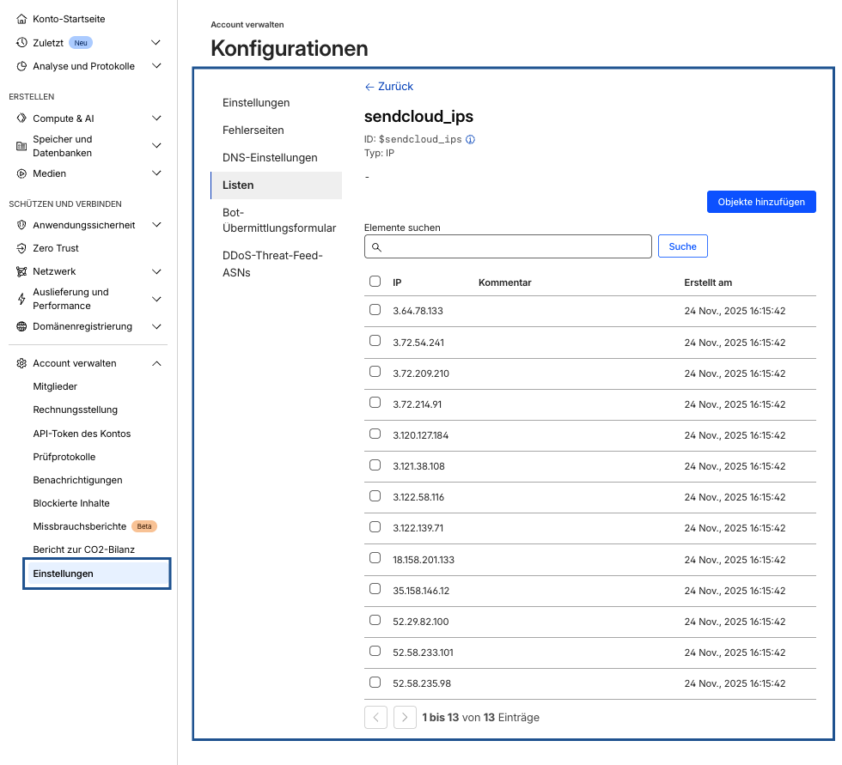Open Bericht zur CO2-Bilanz
842x765 pixels.
pyautogui.click(x=84, y=549)
